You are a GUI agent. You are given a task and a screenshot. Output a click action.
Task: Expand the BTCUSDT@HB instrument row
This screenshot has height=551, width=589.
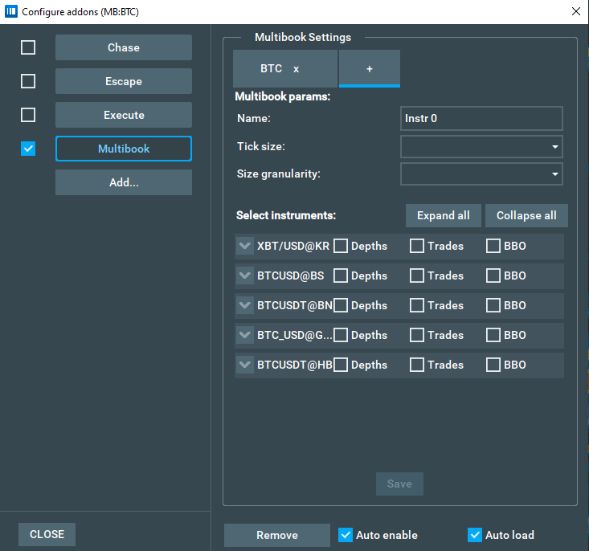(x=245, y=365)
